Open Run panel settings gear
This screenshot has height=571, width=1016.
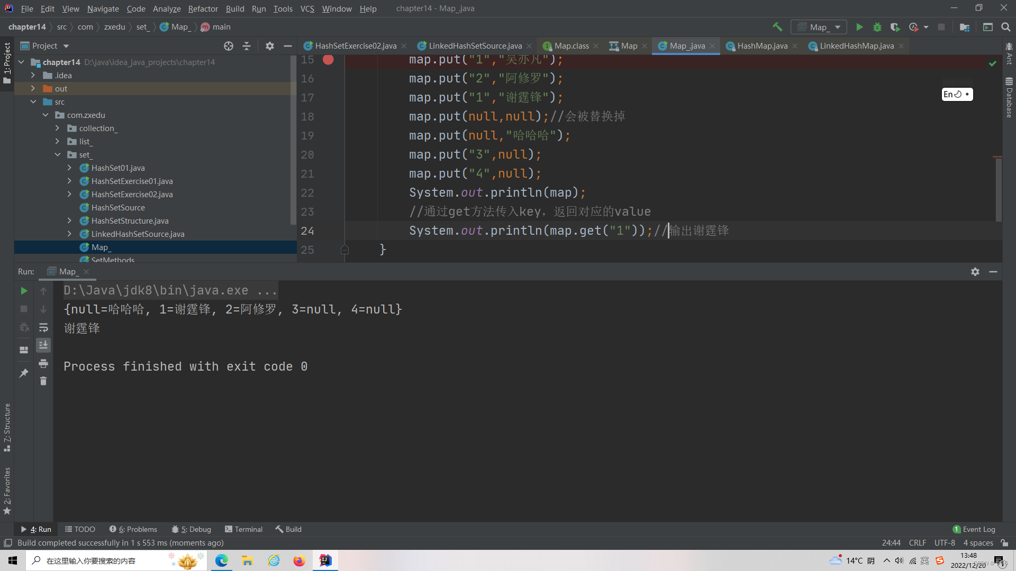pyautogui.click(x=975, y=272)
